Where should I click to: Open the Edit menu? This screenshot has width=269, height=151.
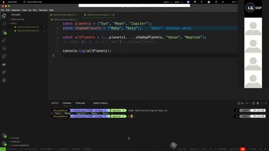pyautogui.click(x=8, y=10)
